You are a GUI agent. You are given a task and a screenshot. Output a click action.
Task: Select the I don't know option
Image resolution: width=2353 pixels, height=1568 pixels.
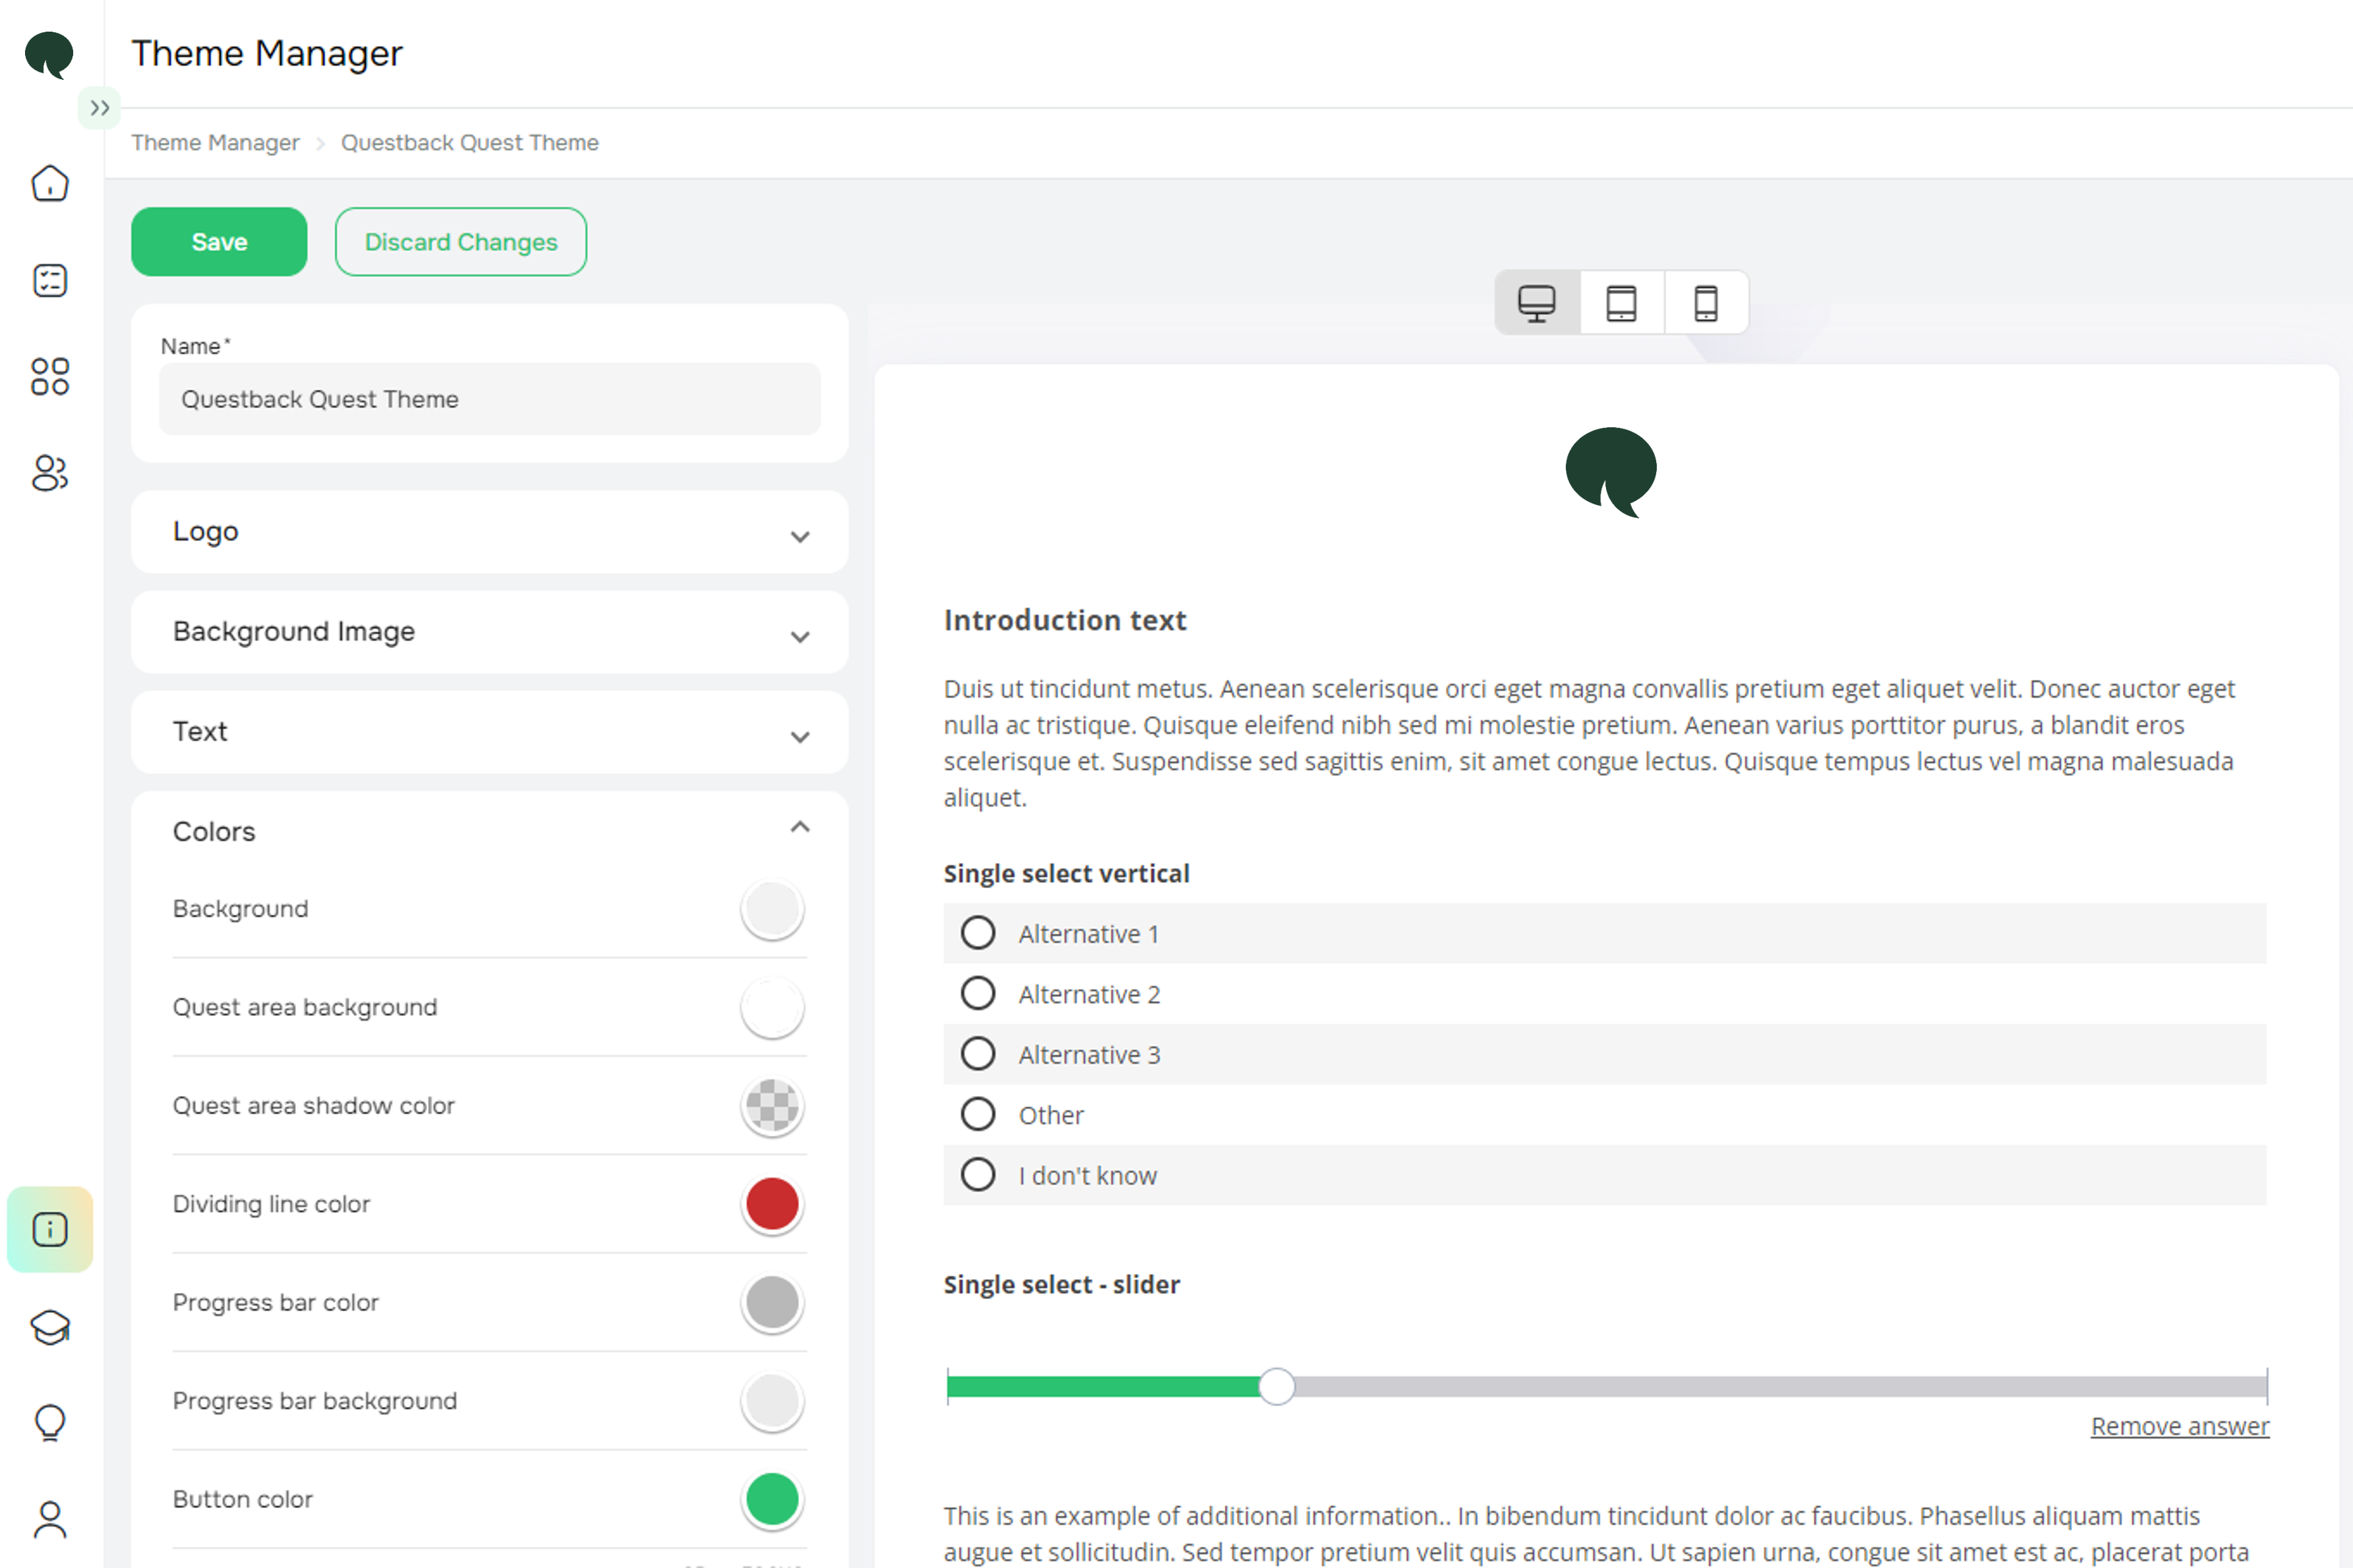click(978, 1174)
